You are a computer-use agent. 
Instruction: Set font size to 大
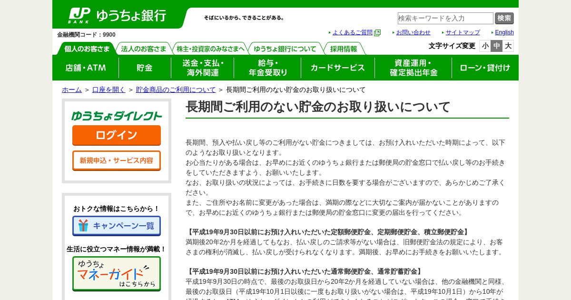508,46
